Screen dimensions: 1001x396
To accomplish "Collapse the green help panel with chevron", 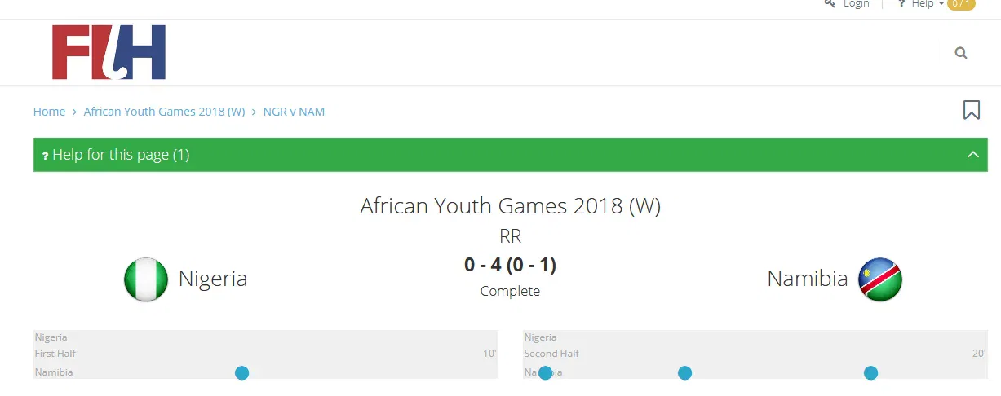I will 972,155.
